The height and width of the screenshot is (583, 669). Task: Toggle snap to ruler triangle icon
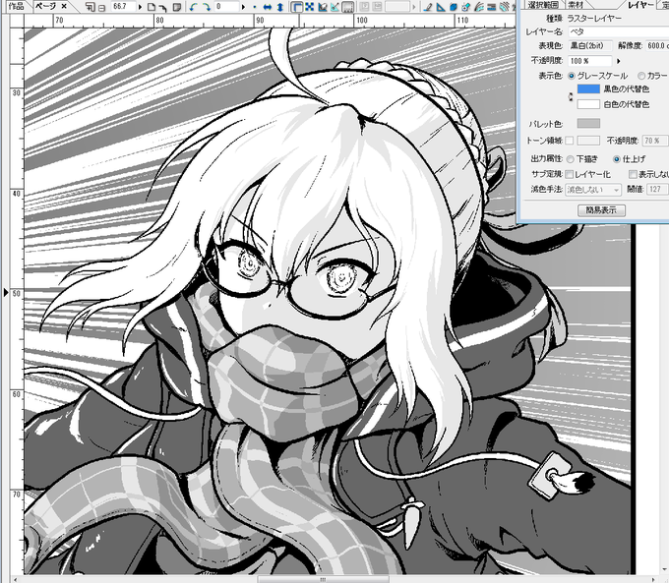coord(441,7)
